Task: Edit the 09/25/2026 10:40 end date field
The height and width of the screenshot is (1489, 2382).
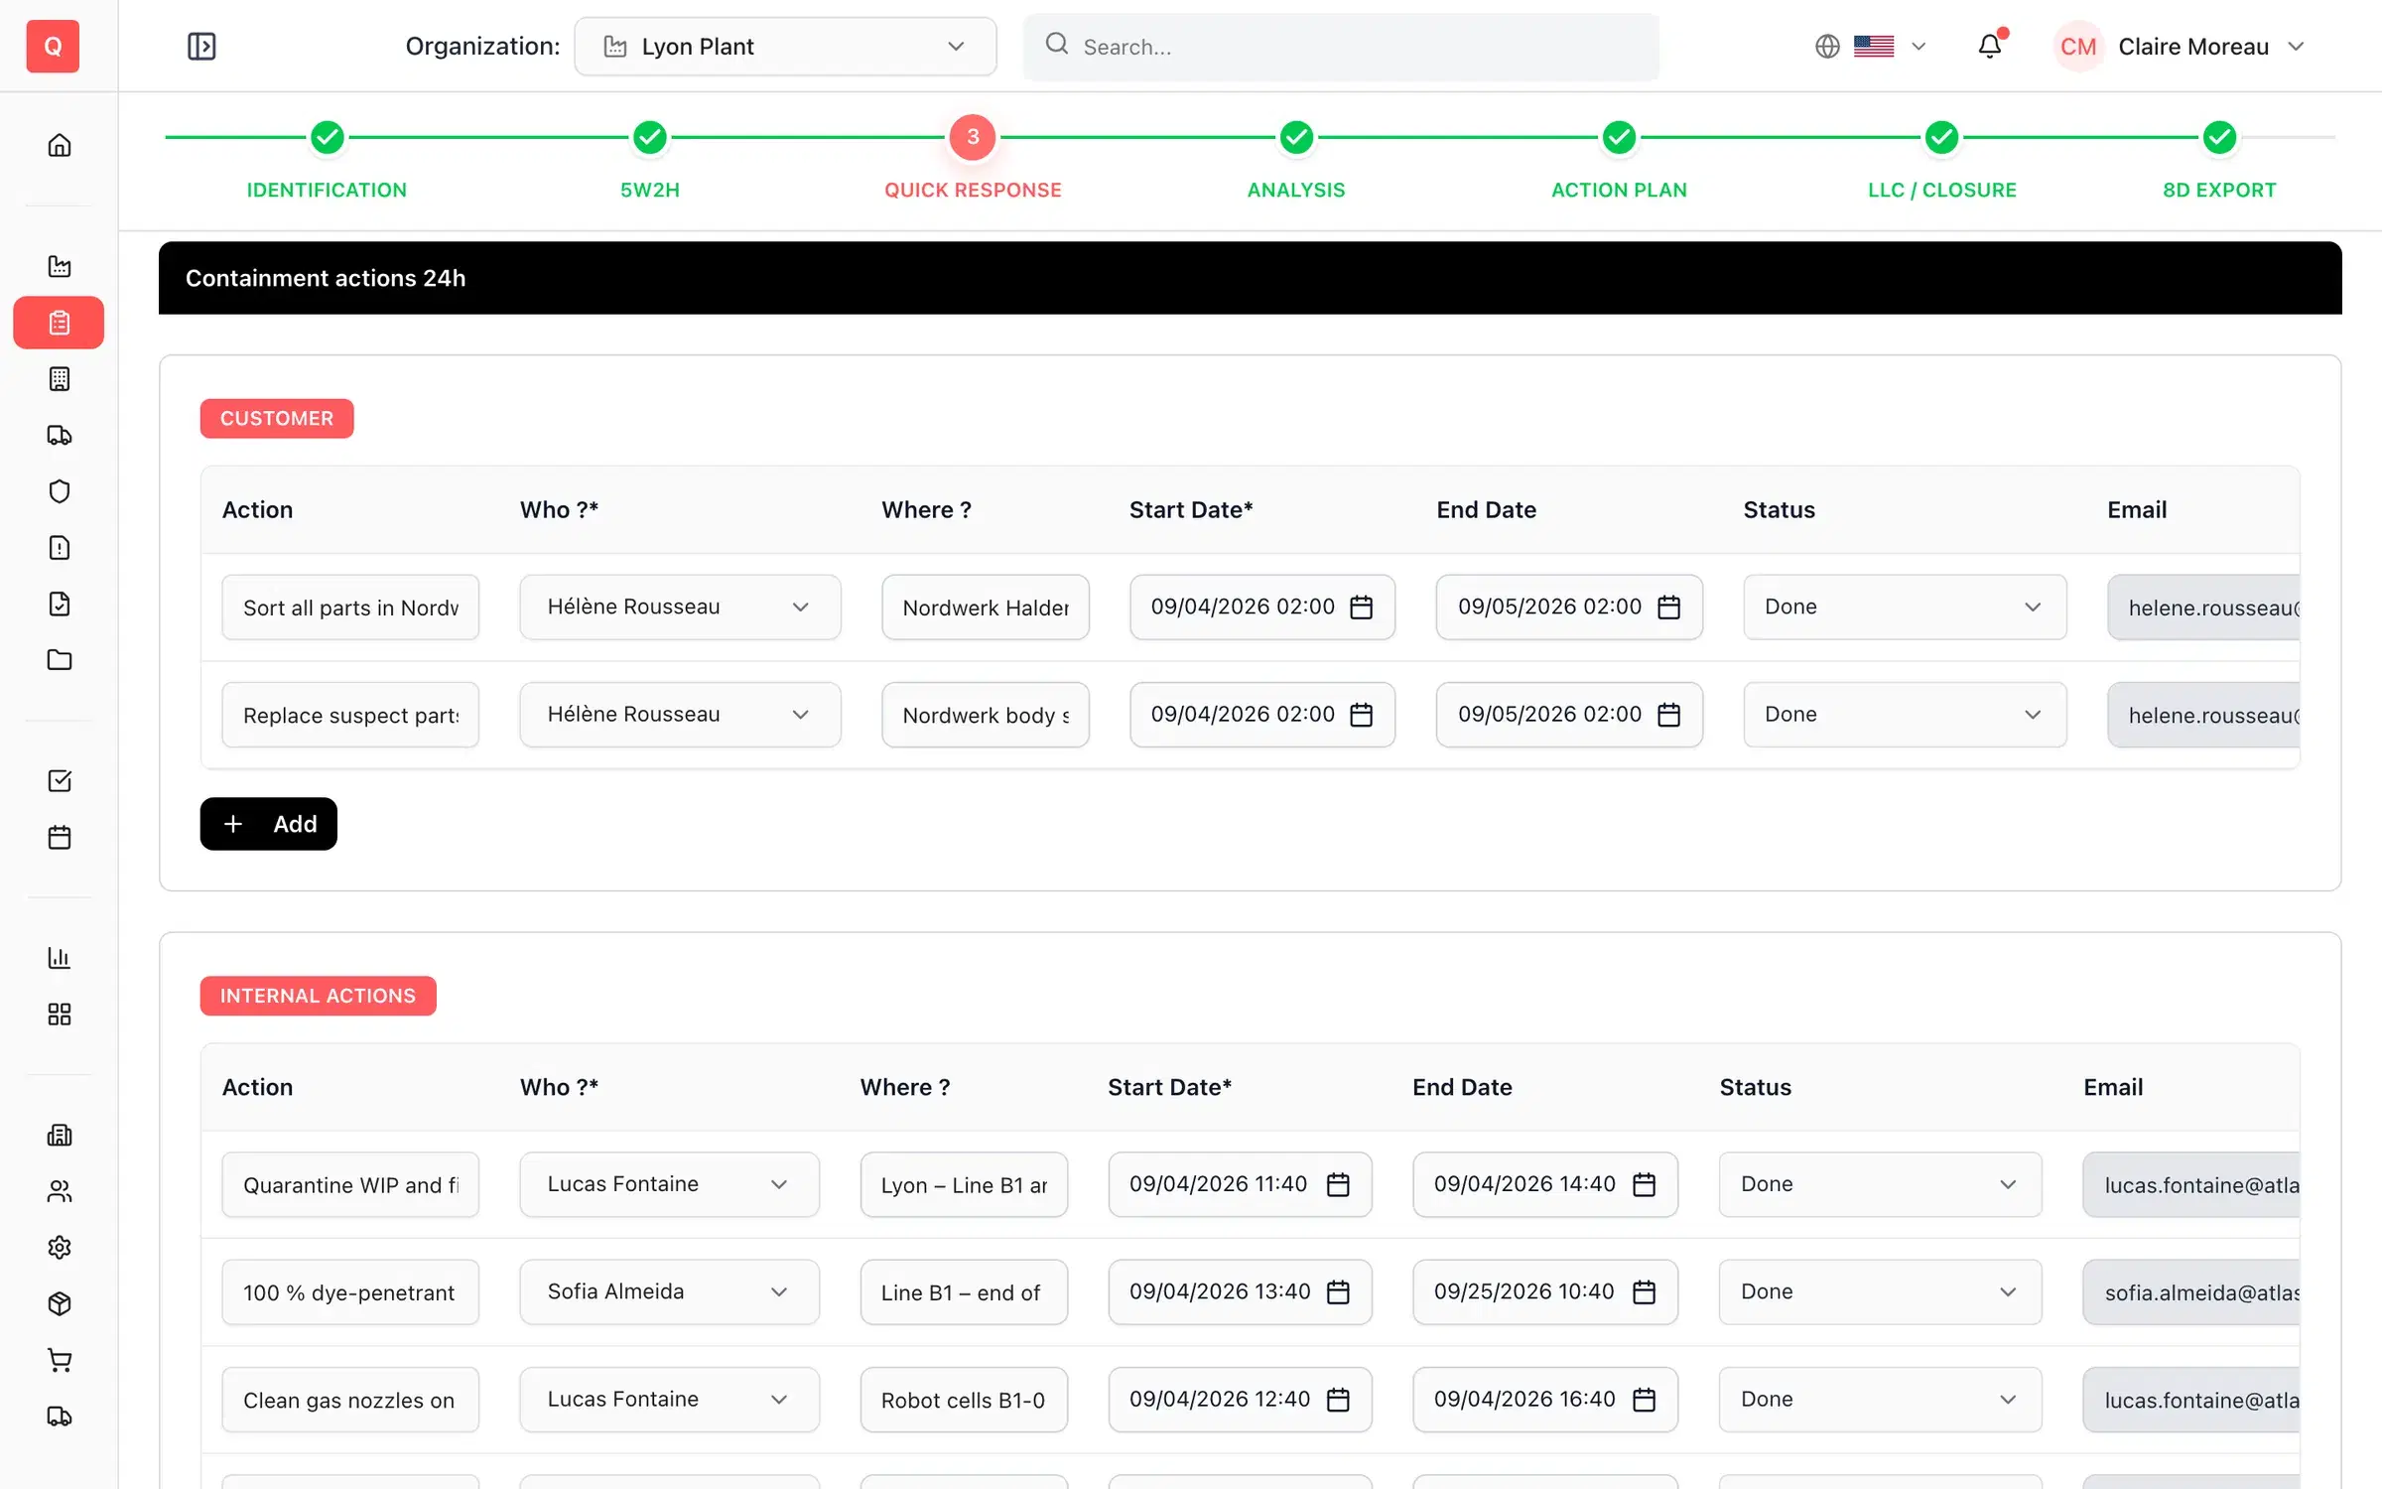Action: (x=1545, y=1291)
